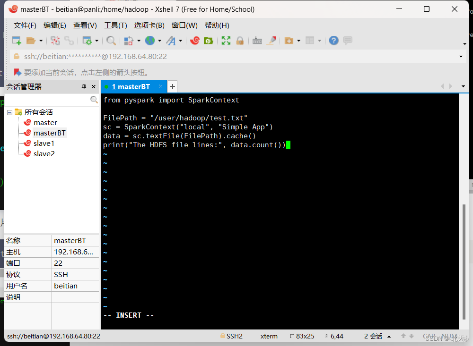Click the session search magnifier icon
The image size is (473, 346).
click(x=94, y=100)
